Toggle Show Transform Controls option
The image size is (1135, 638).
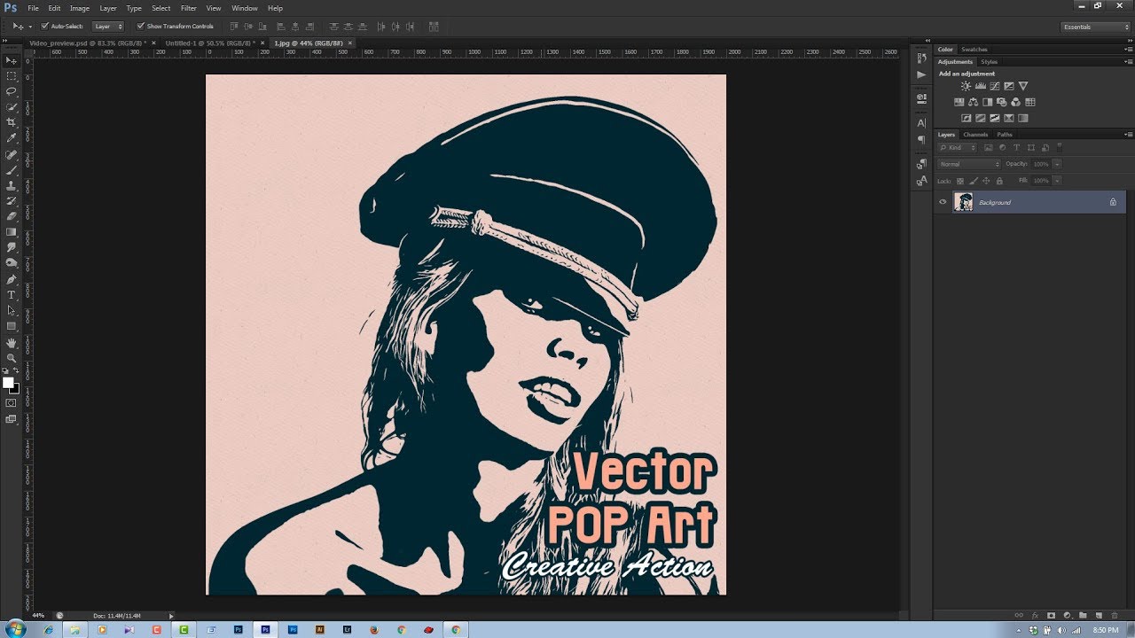coord(141,26)
